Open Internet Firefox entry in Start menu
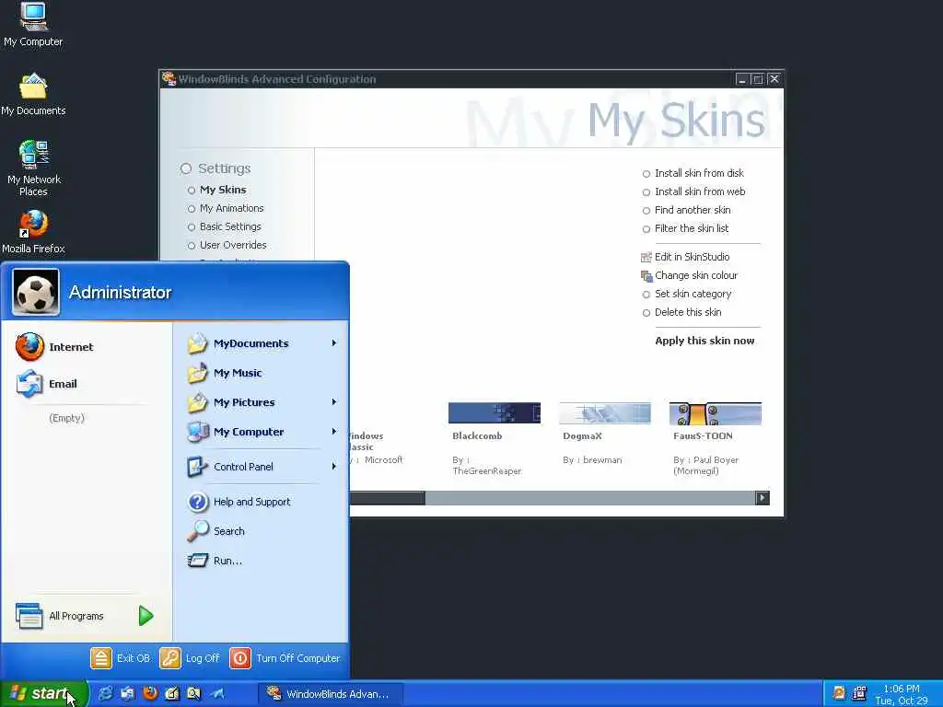 coord(55,347)
